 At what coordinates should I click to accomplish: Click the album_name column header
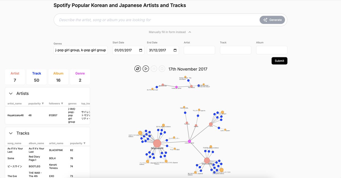click(x=36, y=143)
